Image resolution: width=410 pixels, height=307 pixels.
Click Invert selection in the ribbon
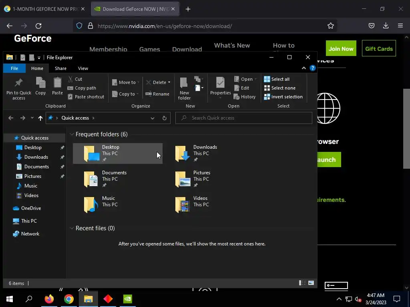pyautogui.click(x=283, y=97)
